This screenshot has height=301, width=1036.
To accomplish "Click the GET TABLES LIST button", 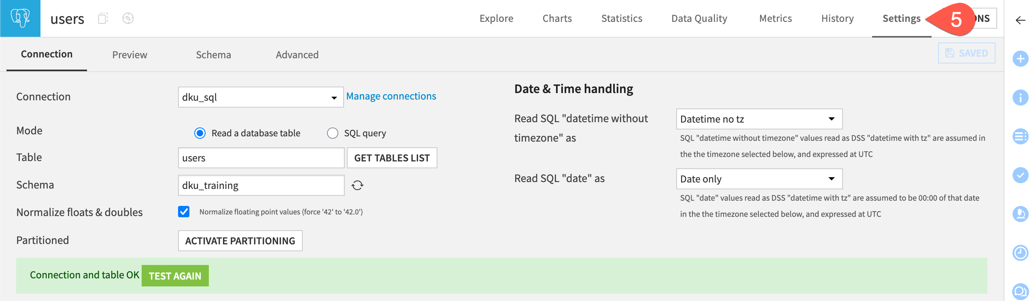I will tap(392, 158).
